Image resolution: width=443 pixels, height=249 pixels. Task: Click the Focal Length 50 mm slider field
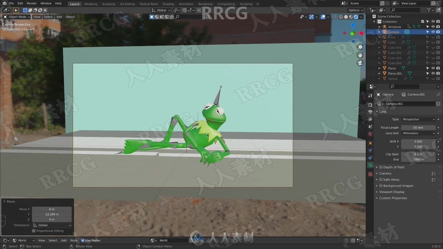click(x=418, y=128)
